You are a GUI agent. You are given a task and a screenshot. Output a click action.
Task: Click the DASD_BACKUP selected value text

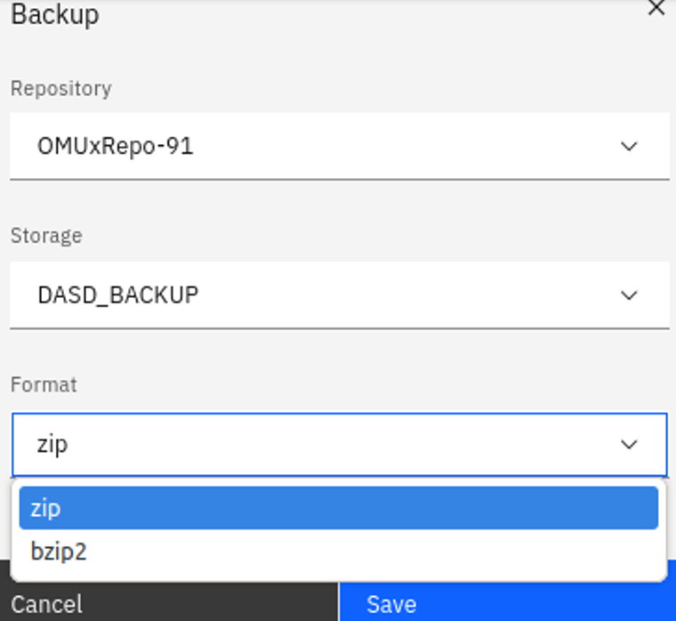[x=117, y=294]
